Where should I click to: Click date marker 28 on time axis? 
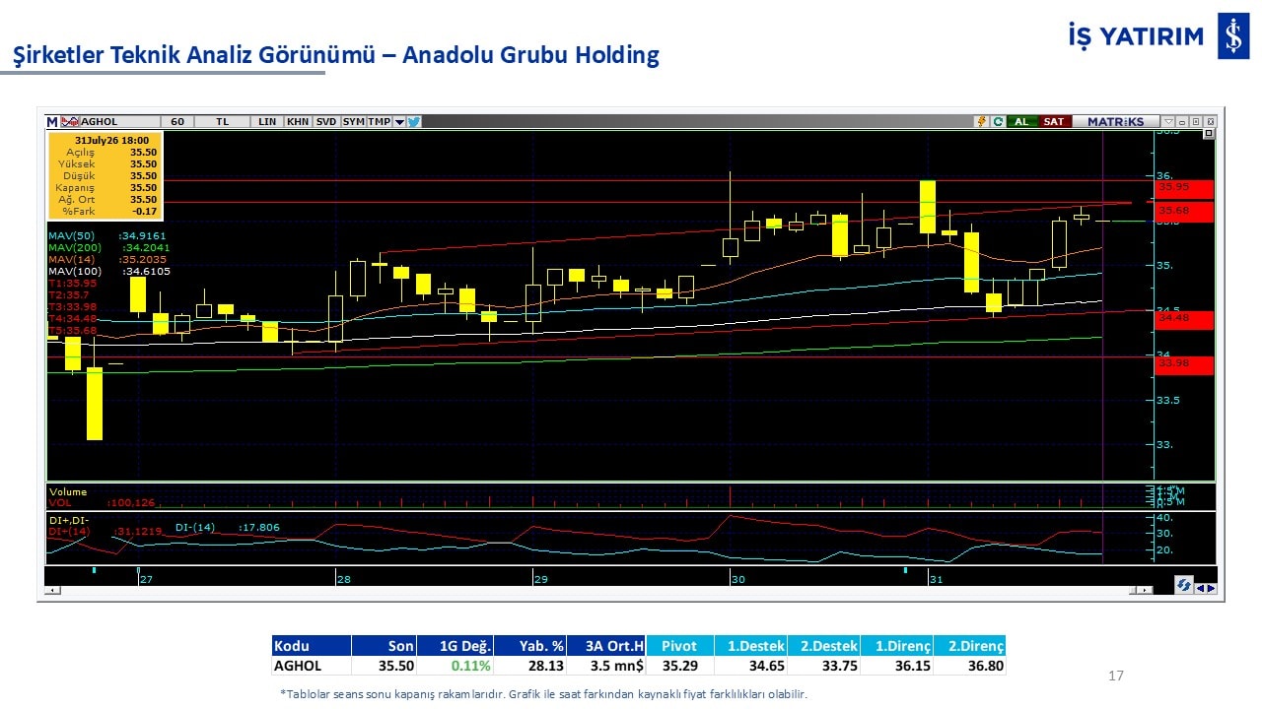343,580
